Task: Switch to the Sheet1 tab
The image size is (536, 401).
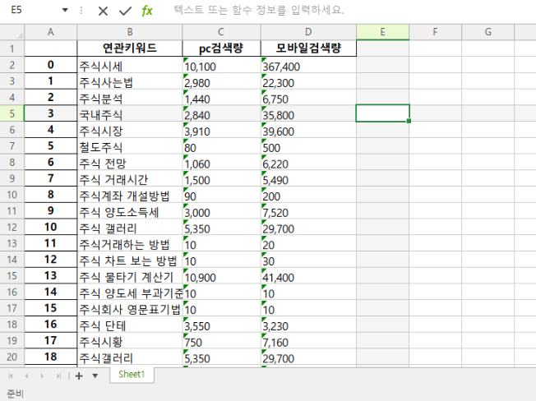Action: pos(132,375)
